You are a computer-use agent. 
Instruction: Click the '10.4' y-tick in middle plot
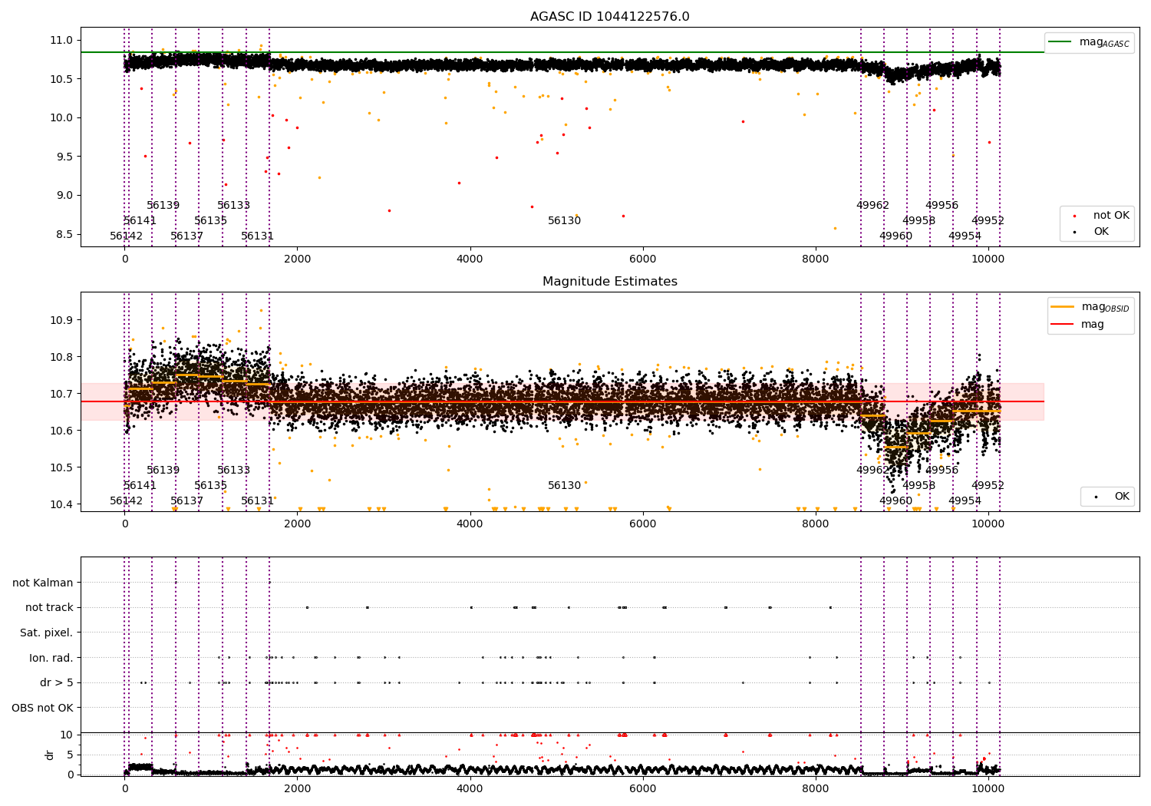pyautogui.click(x=62, y=504)
